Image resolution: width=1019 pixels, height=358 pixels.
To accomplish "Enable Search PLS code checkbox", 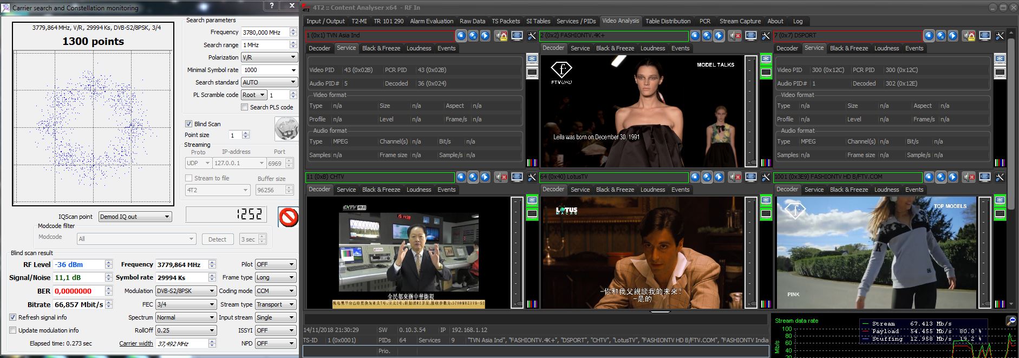I will [244, 107].
